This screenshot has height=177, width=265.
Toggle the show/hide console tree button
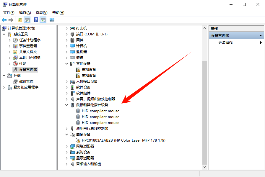[x=27, y=20]
